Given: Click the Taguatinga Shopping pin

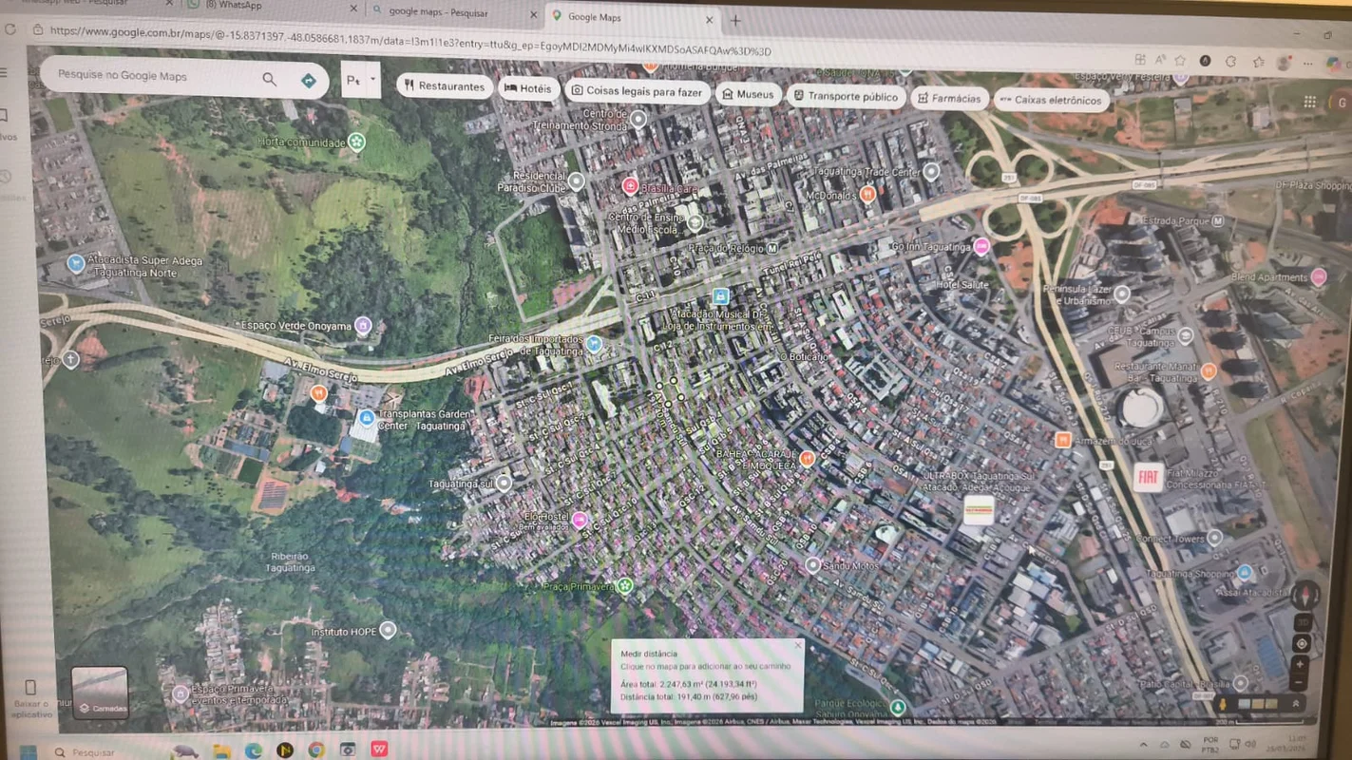Looking at the screenshot, I should 1245,572.
